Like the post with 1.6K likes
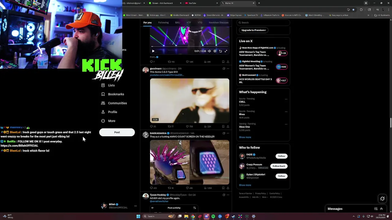Screen dimensions: 392x220 coord(190,62)
